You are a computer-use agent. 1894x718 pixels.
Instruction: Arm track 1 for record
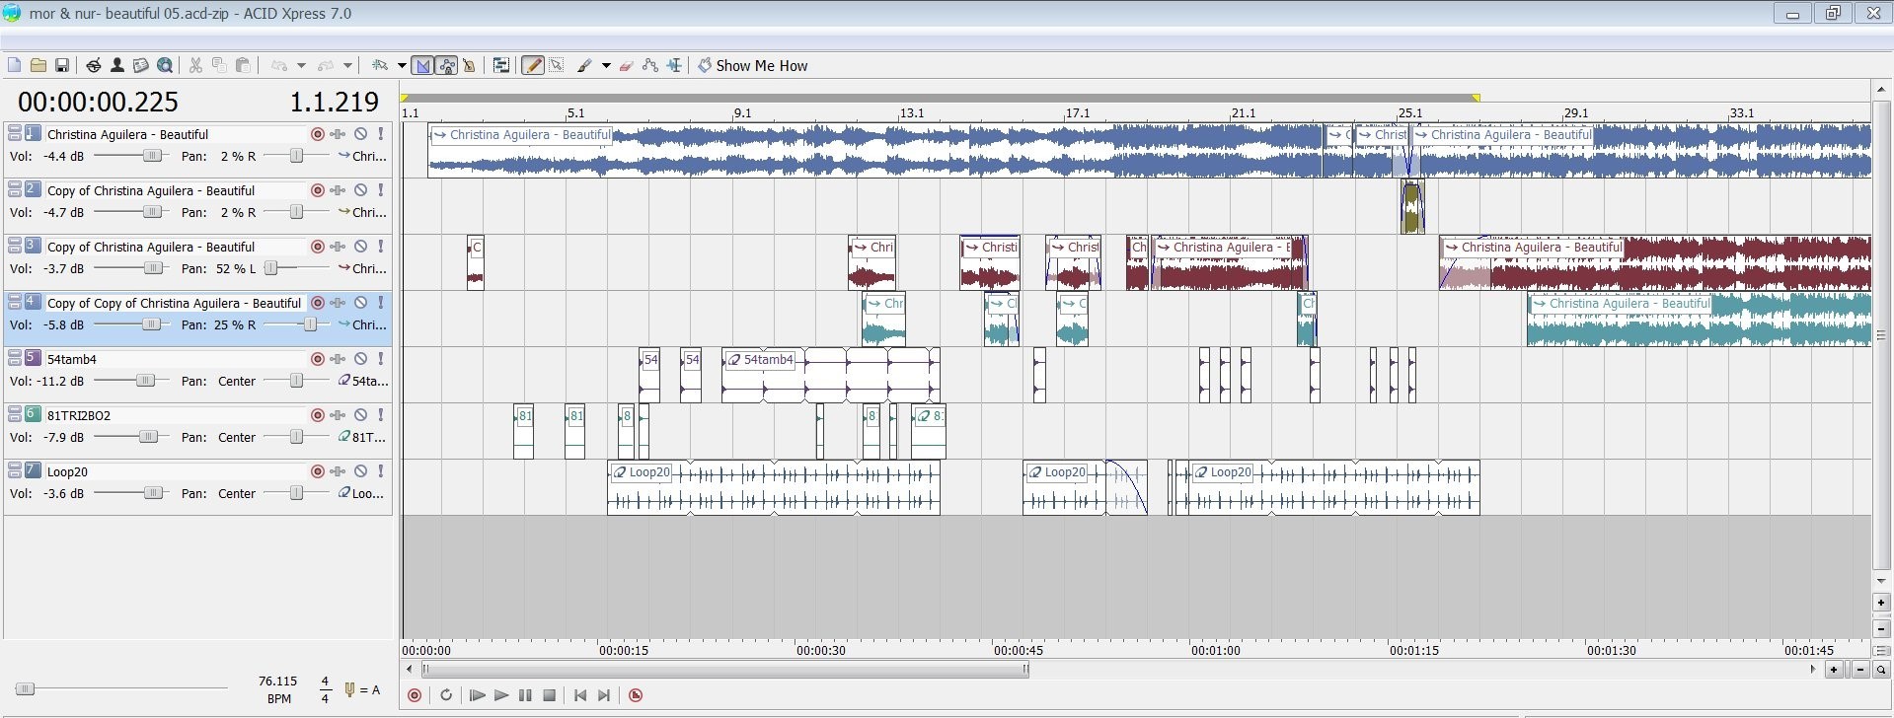pos(317,134)
